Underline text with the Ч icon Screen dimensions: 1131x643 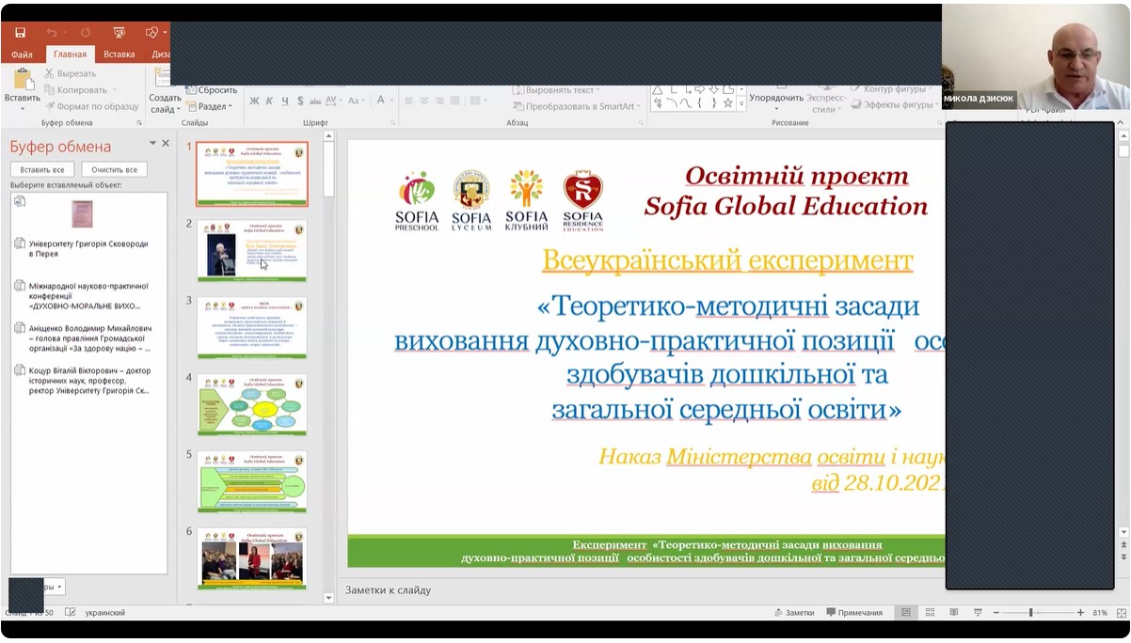click(x=284, y=101)
